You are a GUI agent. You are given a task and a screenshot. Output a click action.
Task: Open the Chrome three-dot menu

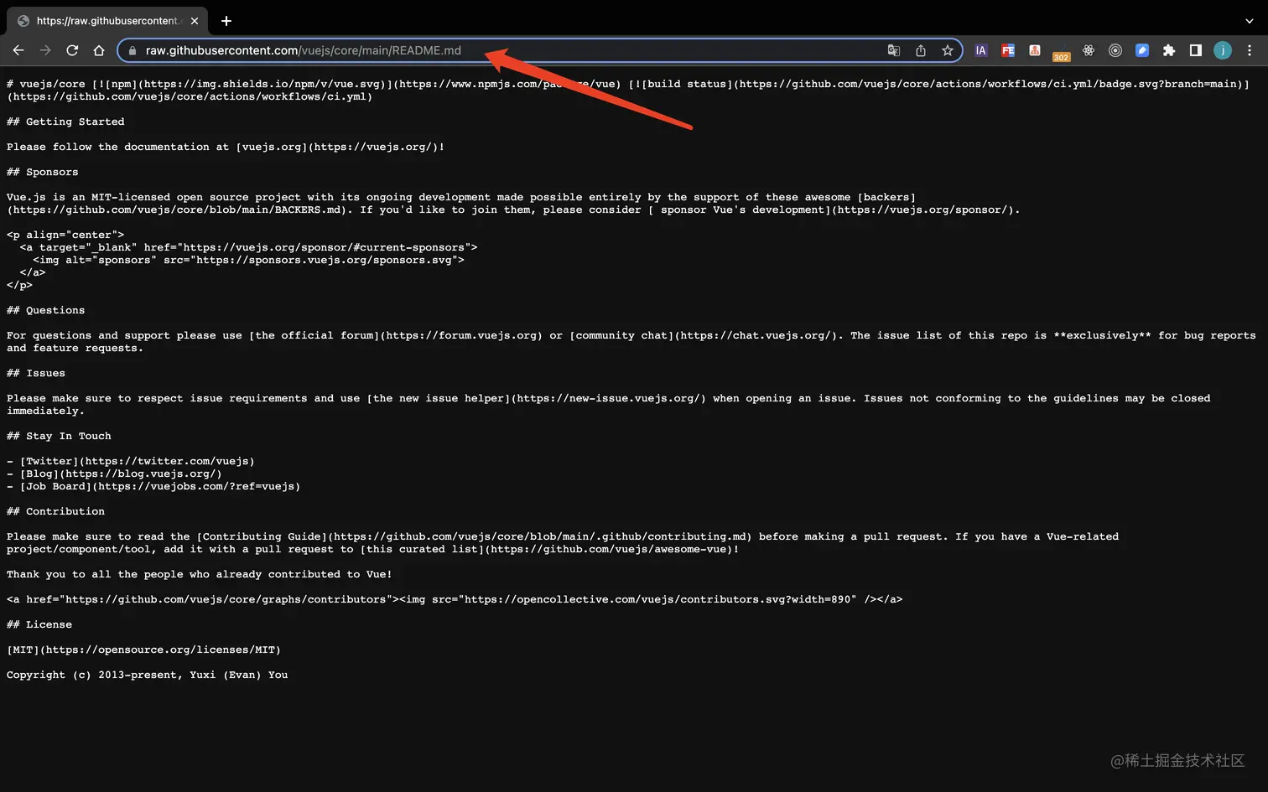[1250, 50]
